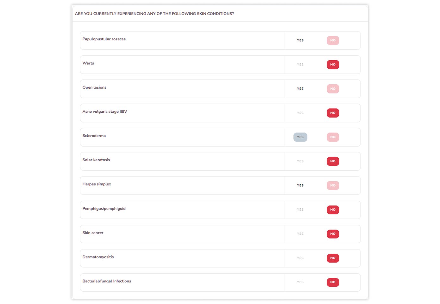Pick NO for Solar keratosis
Image resolution: width=440 pixels, height=304 pixels.
click(x=333, y=161)
